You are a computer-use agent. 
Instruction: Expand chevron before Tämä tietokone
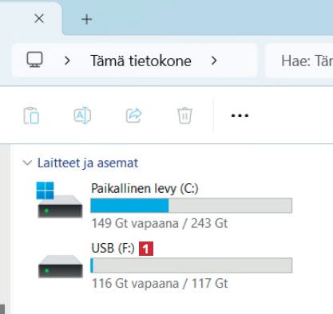pos(67,61)
